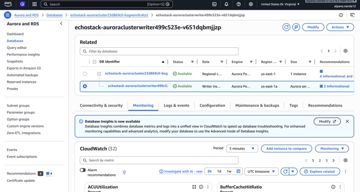The width and height of the screenshot is (360, 192).
Task: Open Databases breadcrumb link
Action: click(54, 15)
